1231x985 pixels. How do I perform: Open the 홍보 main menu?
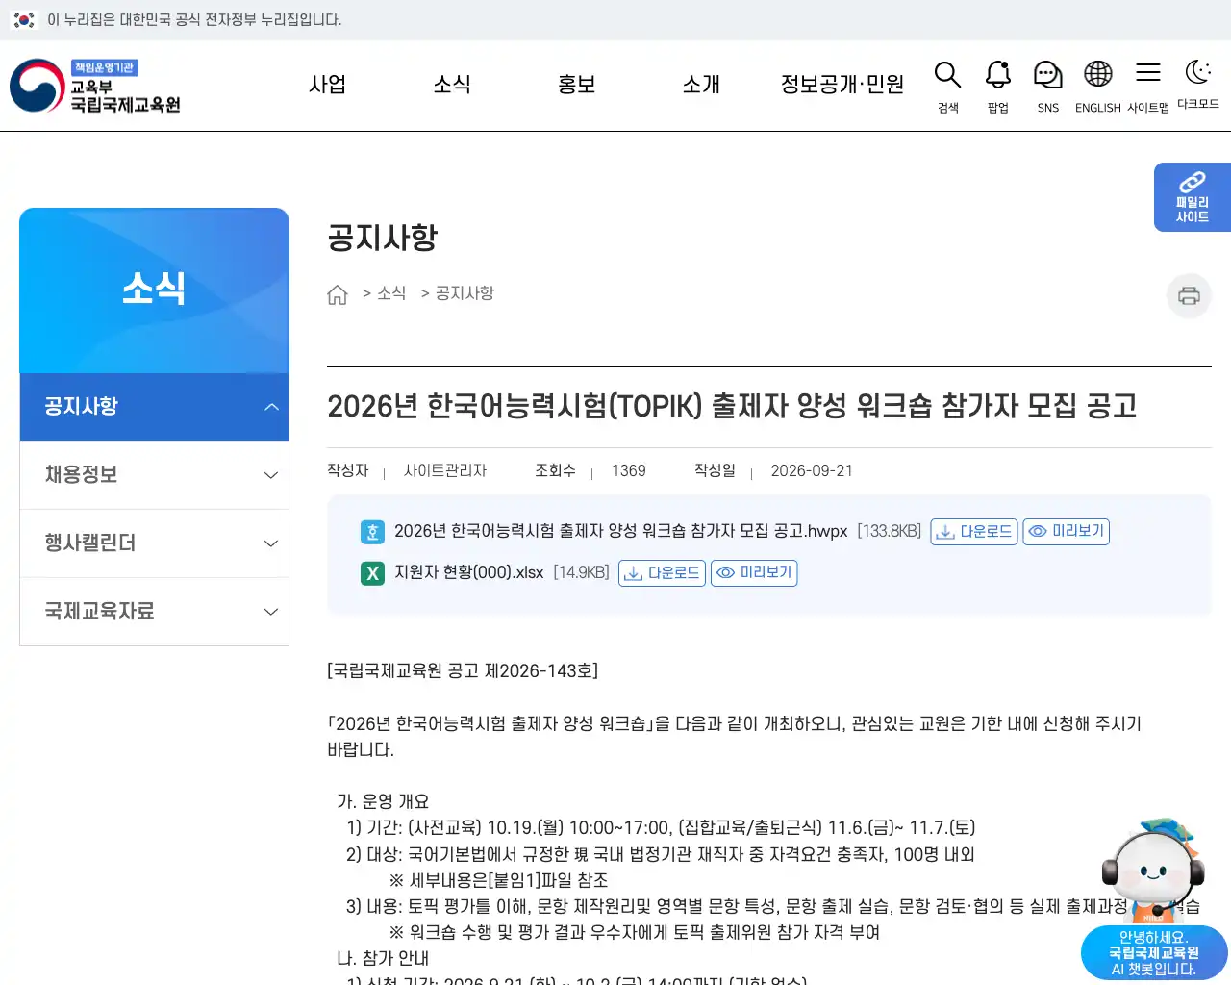coord(577,85)
